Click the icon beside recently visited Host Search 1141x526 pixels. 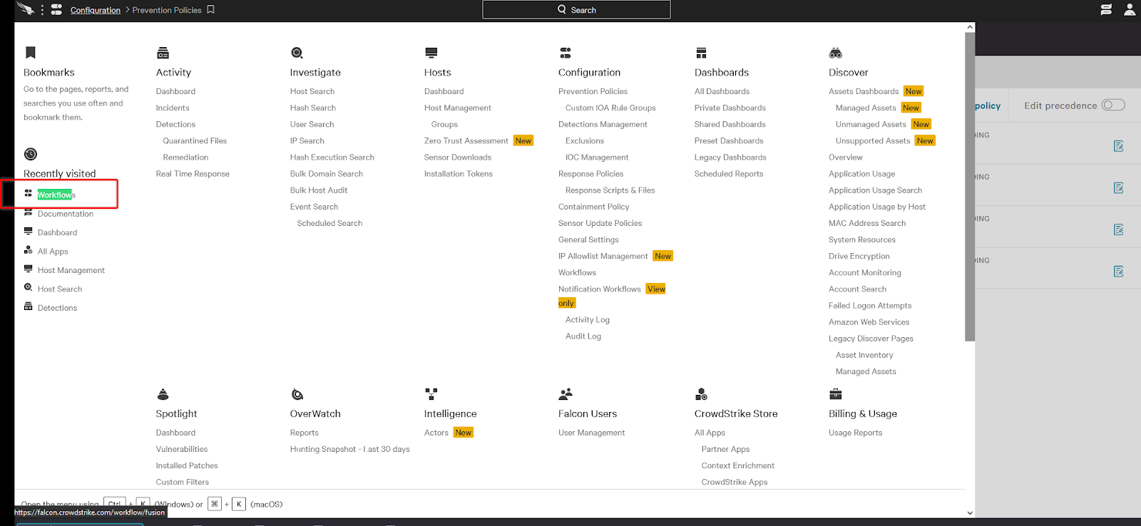coord(29,287)
